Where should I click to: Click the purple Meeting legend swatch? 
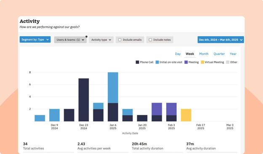click(x=186, y=62)
